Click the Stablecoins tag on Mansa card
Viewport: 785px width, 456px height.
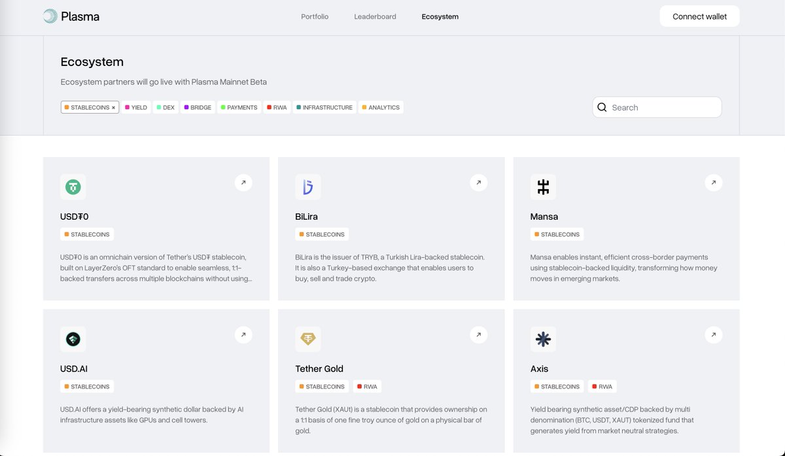557,234
